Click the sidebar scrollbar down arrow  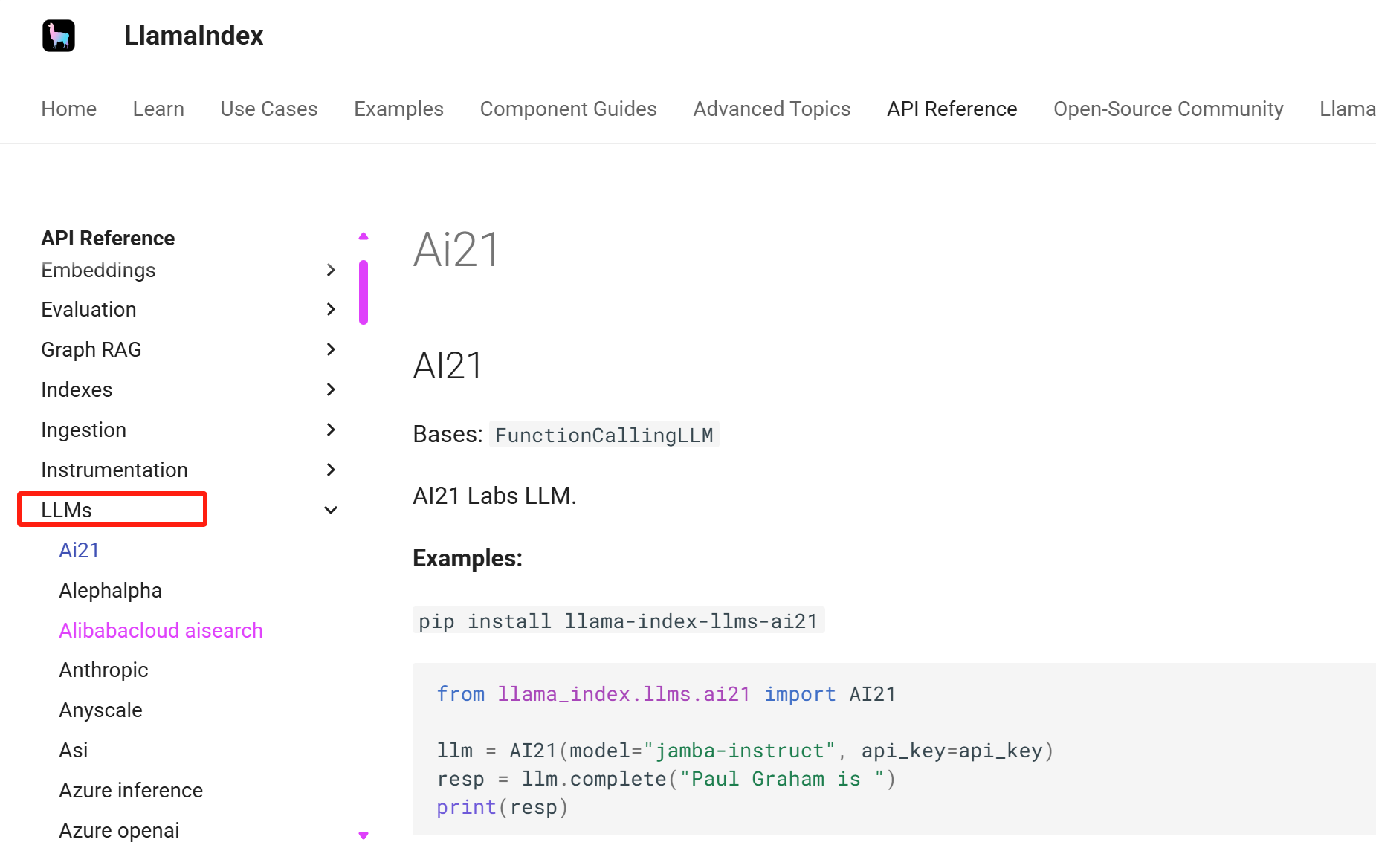(x=364, y=835)
